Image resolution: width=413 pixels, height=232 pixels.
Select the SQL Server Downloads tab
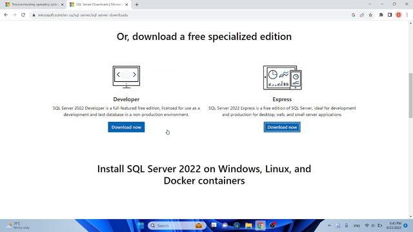[99, 5]
